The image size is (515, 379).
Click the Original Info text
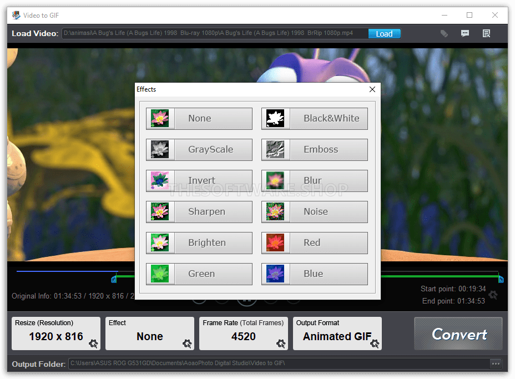click(73, 296)
